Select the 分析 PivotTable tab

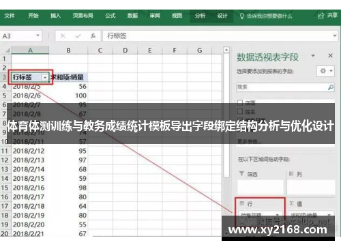(200, 16)
